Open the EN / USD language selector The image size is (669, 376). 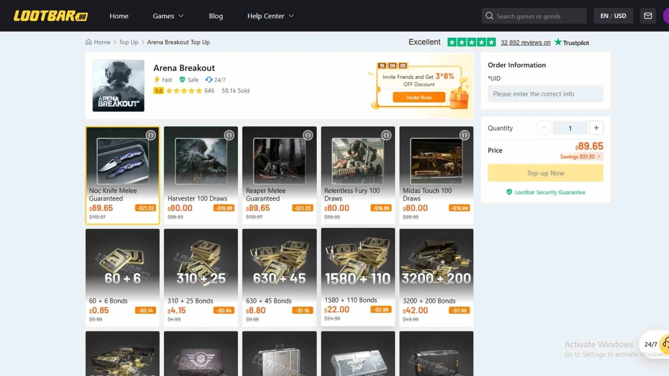[x=613, y=16]
